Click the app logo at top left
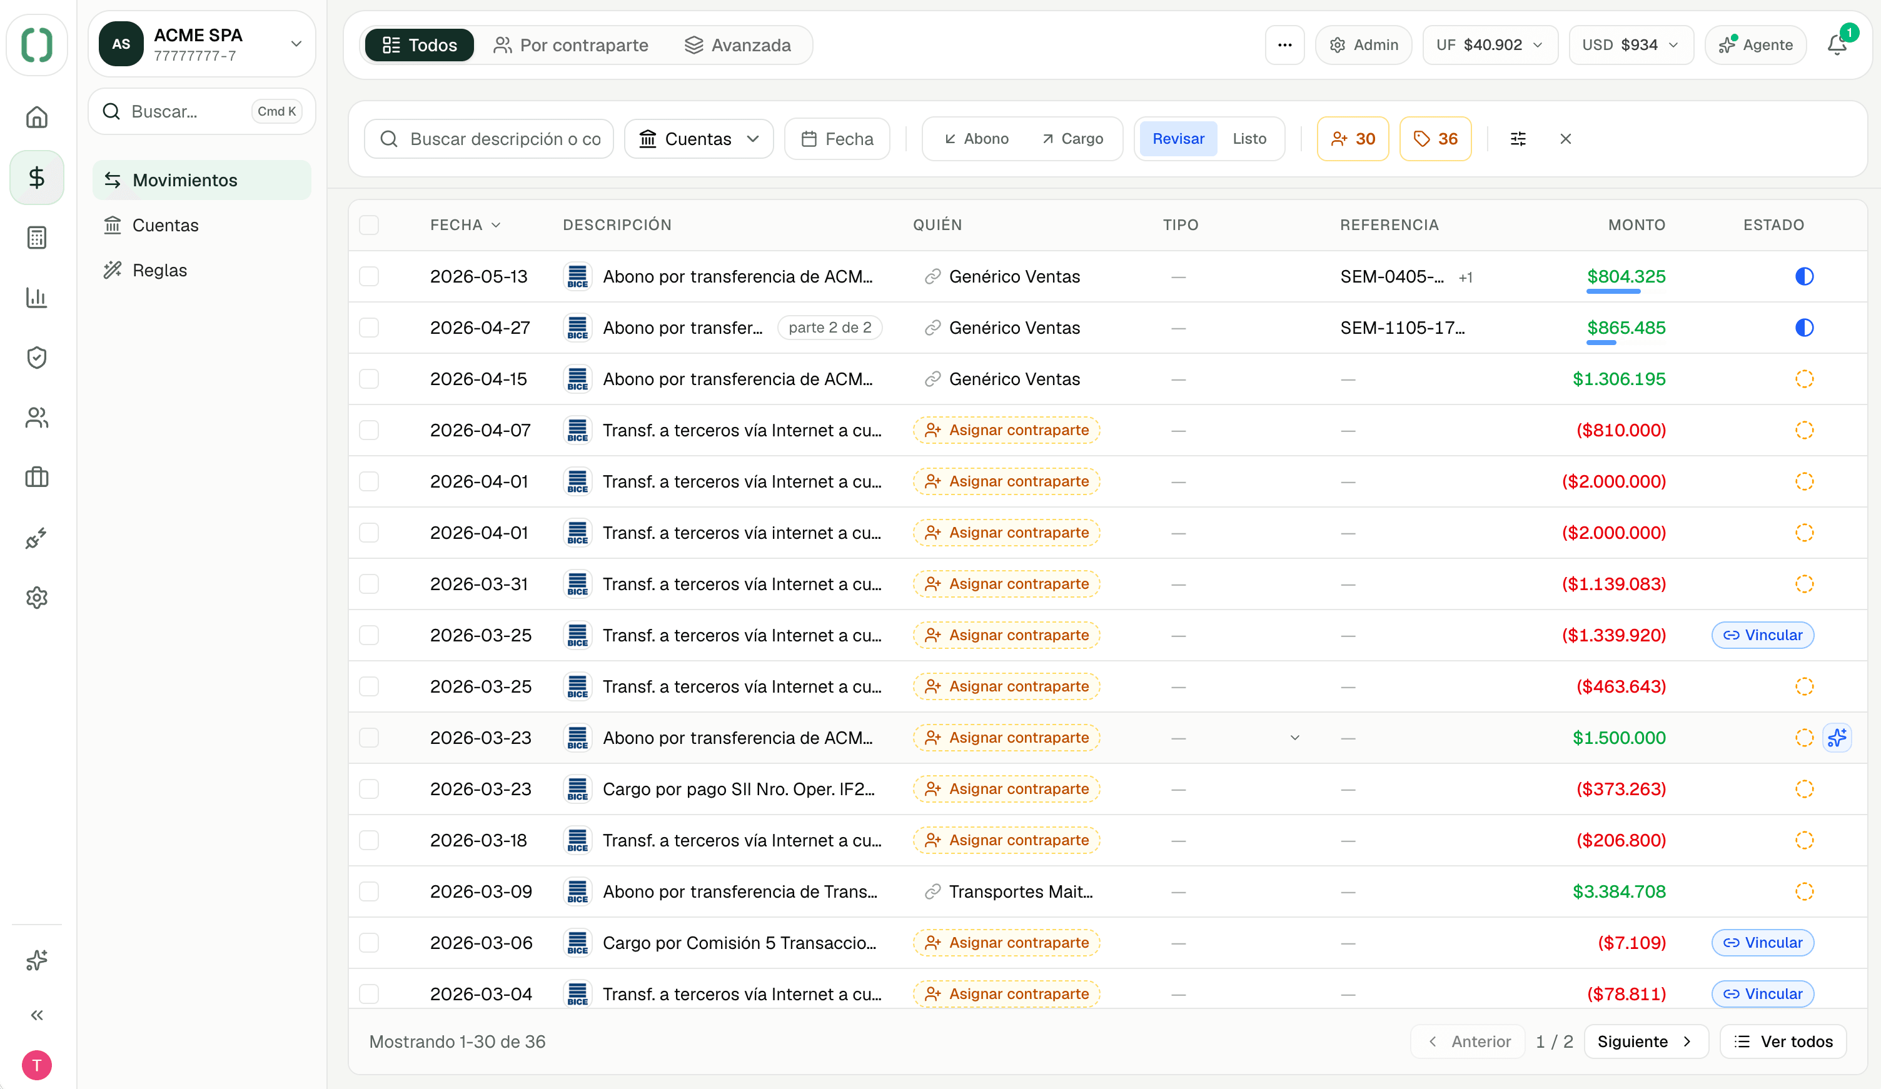1881x1089 pixels. point(36,45)
